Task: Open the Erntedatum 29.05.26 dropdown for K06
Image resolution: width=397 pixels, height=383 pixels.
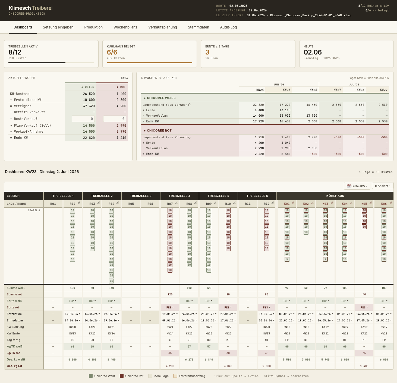Action: point(384,320)
